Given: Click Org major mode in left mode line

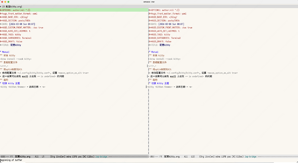Looking at the screenshot, I should click(x=53, y=157).
